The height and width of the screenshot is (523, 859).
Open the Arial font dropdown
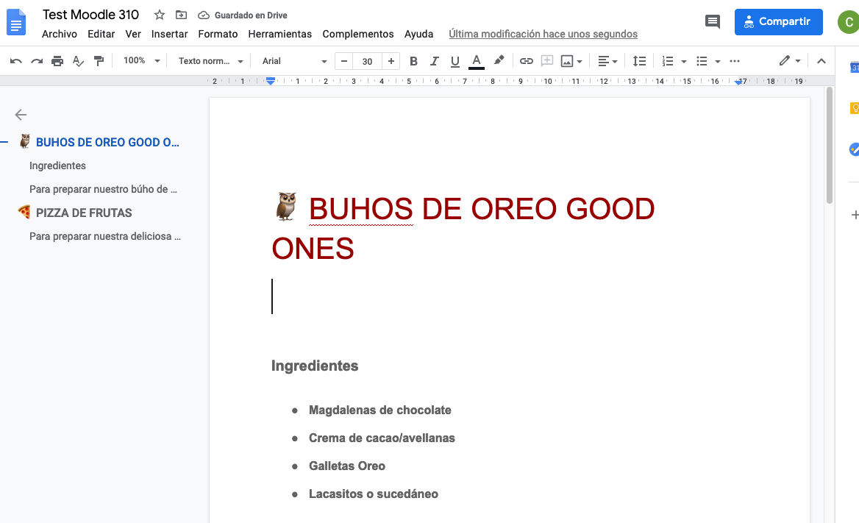(294, 61)
